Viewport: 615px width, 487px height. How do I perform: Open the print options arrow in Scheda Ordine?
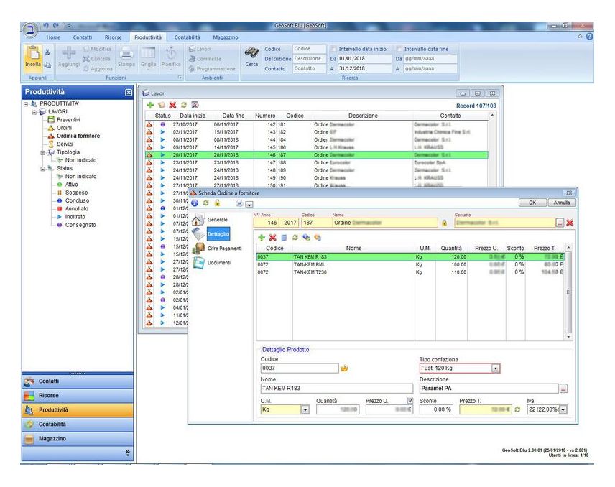(249, 204)
